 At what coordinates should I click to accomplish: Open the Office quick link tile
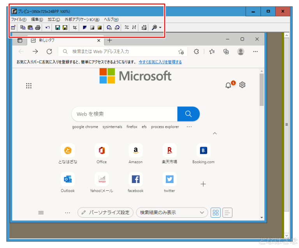click(x=102, y=154)
